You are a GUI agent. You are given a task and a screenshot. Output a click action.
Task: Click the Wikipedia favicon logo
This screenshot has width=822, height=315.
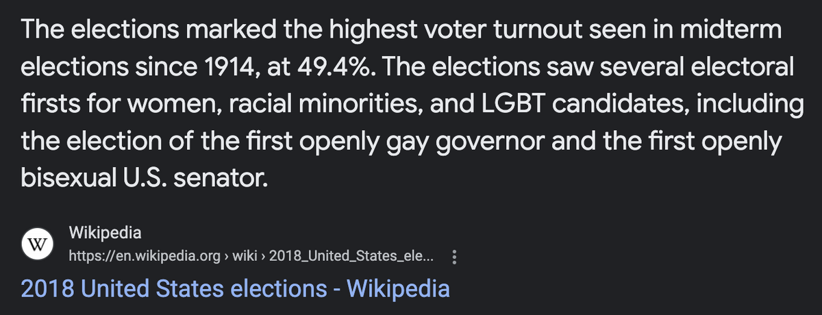pos(38,244)
